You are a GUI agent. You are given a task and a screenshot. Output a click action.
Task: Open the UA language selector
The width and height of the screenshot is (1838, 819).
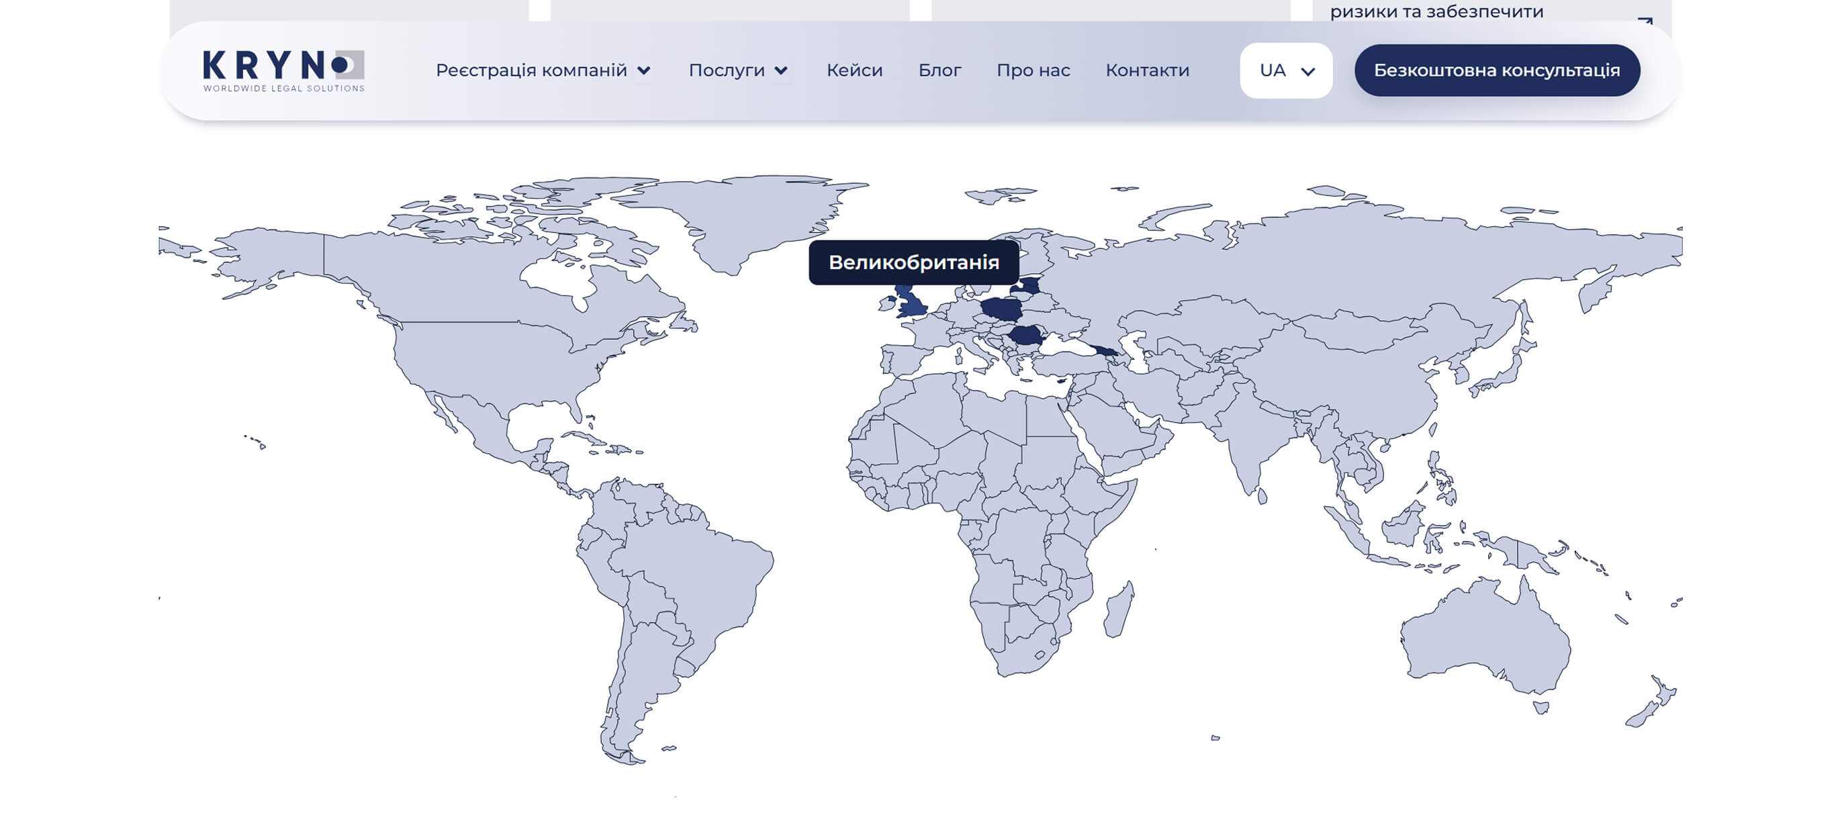1286,70
